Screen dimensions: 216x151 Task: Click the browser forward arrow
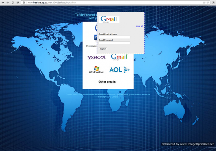pyautogui.click(x=7, y=2)
